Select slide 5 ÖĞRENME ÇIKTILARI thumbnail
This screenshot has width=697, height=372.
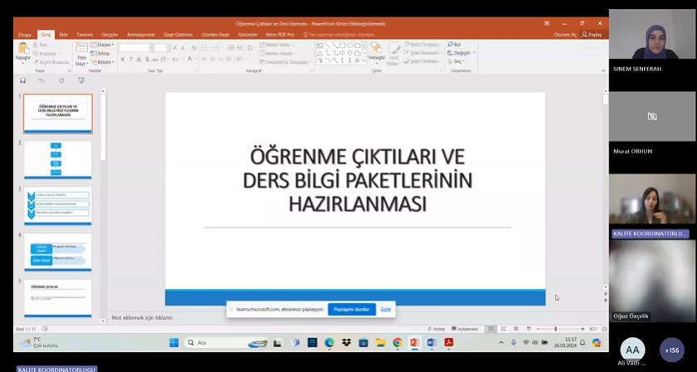click(58, 298)
